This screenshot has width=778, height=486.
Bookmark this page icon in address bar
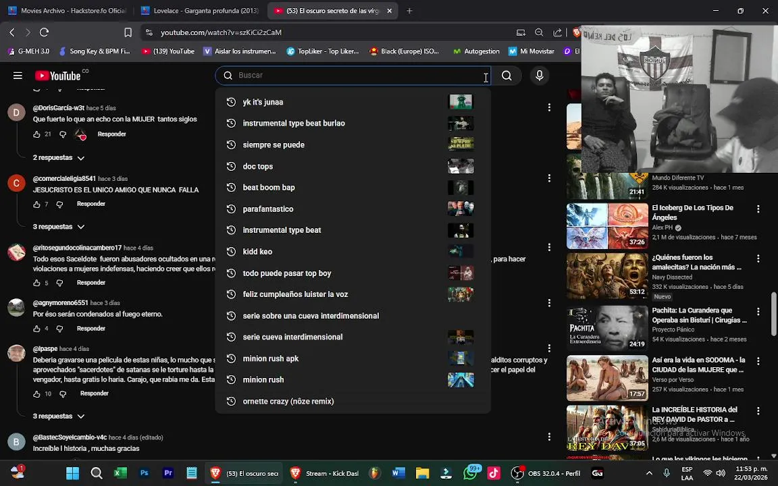pyautogui.click(x=128, y=32)
